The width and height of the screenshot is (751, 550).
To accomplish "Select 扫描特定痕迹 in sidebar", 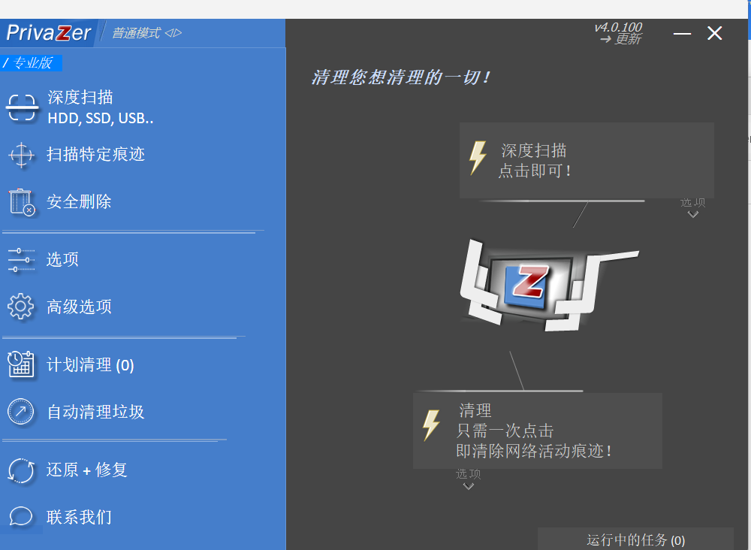I will point(95,154).
